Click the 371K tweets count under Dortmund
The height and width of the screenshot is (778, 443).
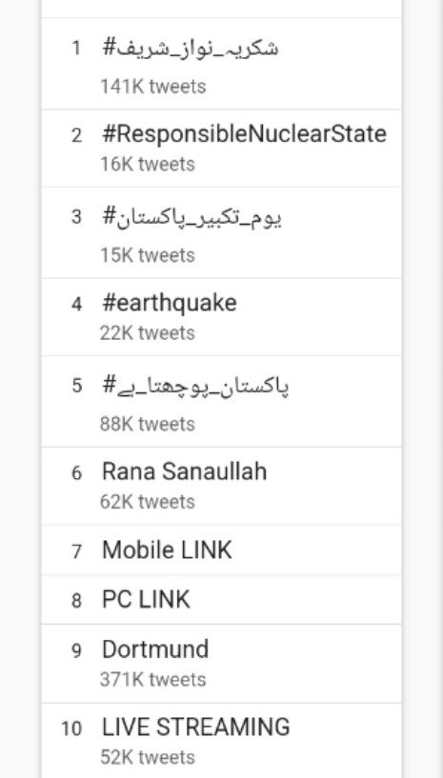[153, 679]
